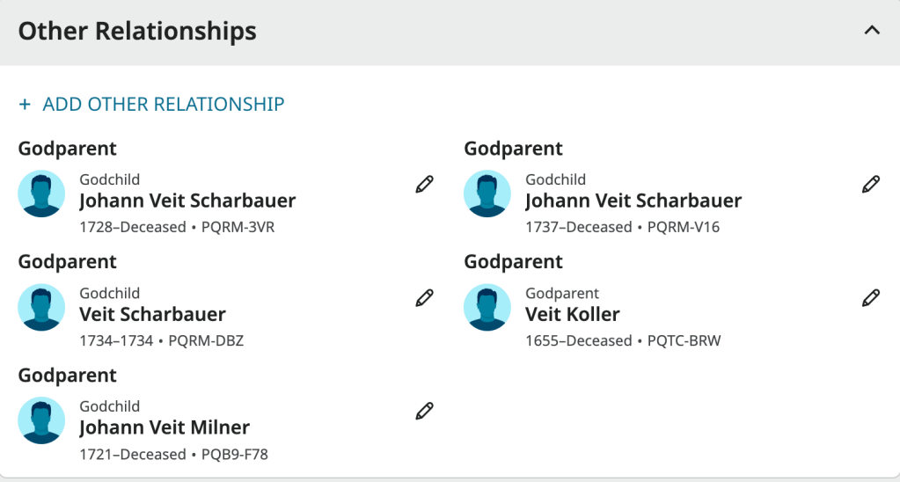Click Veit Scharbauer's profile avatar
The height and width of the screenshot is (482, 900).
41,307
